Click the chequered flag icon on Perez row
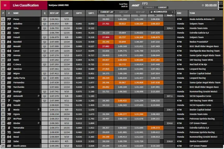The height and width of the screenshot is (149, 224). tap(40, 19)
